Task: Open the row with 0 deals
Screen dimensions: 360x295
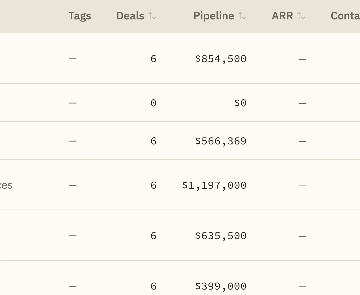Action: pyautogui.click(x=180, y=103)
